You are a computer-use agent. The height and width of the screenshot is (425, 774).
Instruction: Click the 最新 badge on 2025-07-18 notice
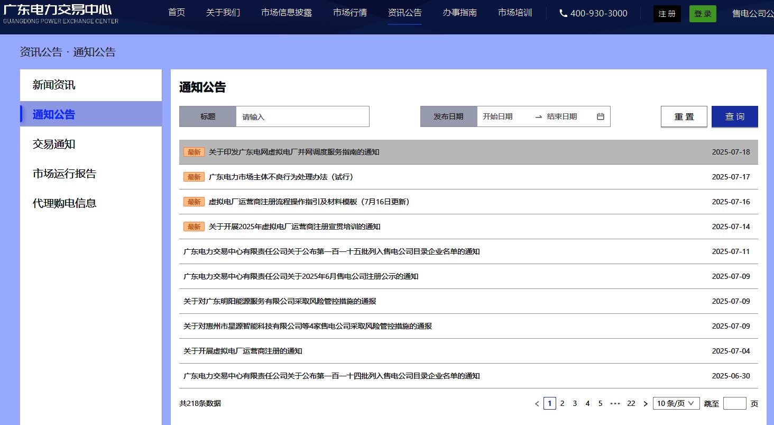click(194, 152)
